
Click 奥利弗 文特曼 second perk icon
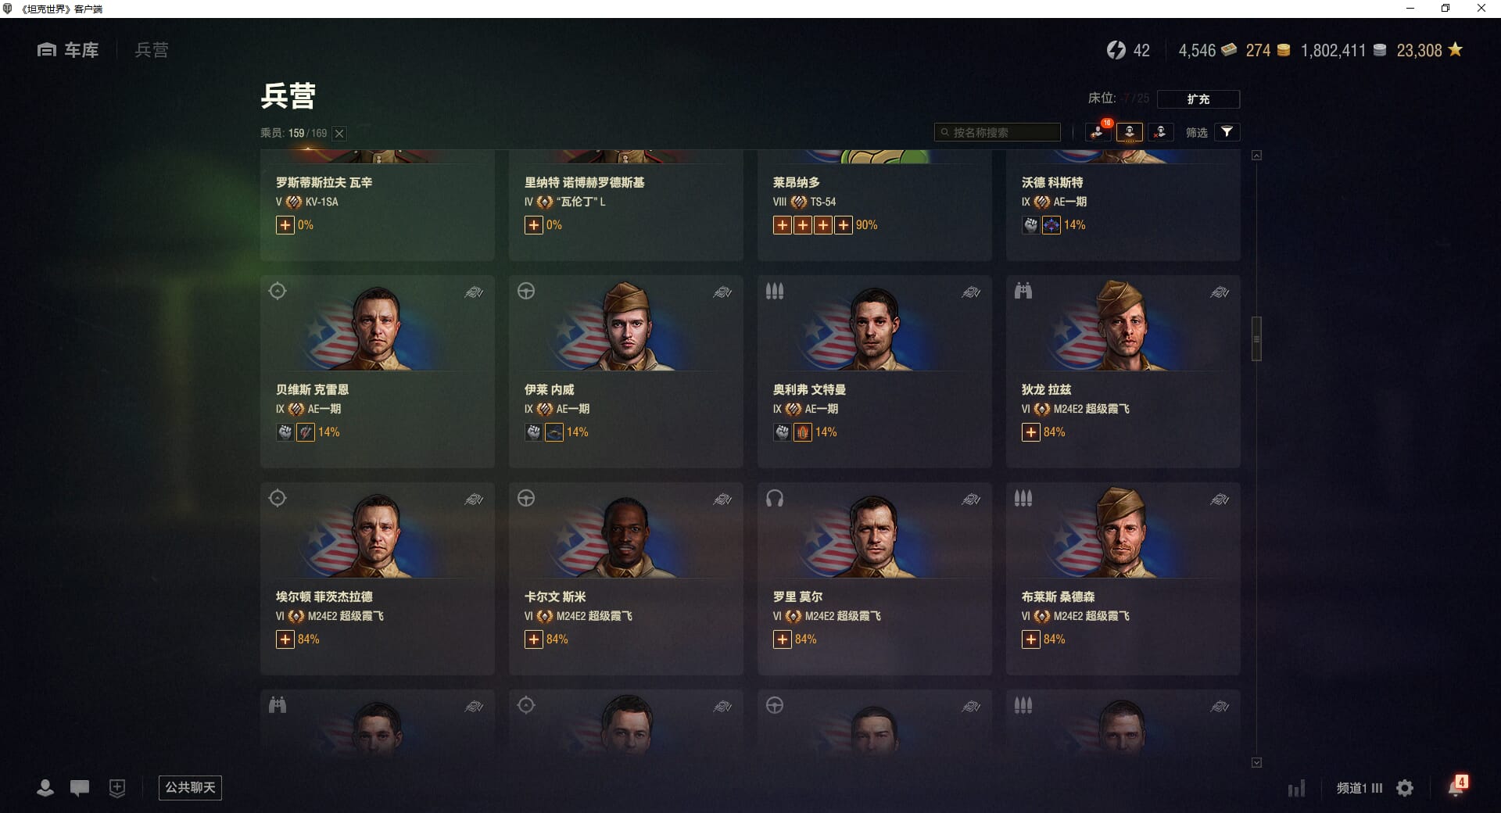point(803,432)
